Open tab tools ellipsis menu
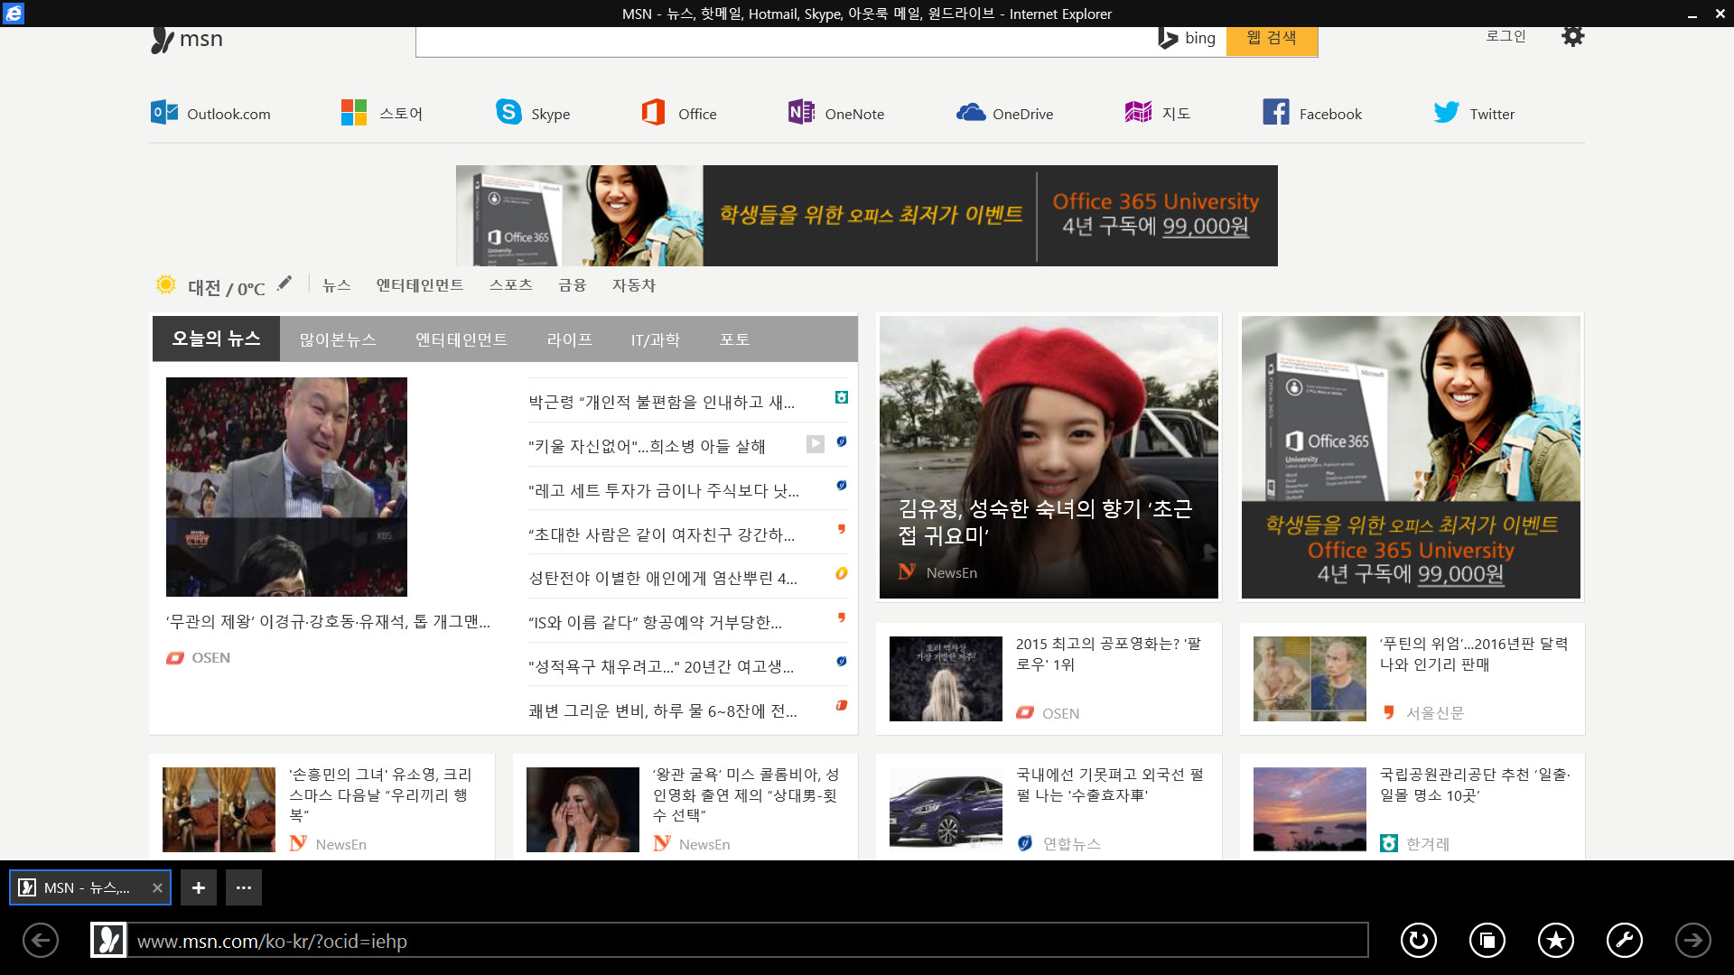Viewport: 1734px width, 975px height. click(x=244, y=887)
